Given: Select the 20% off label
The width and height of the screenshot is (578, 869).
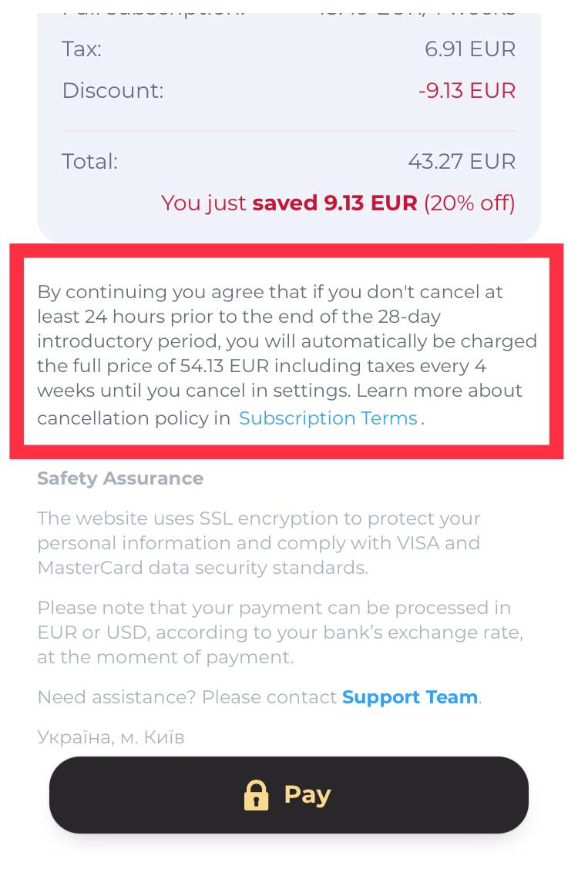Looking at the screenshot, I should coord(469,203).
